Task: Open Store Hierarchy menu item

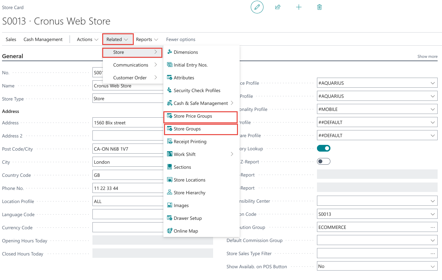Action: (189, 193)
